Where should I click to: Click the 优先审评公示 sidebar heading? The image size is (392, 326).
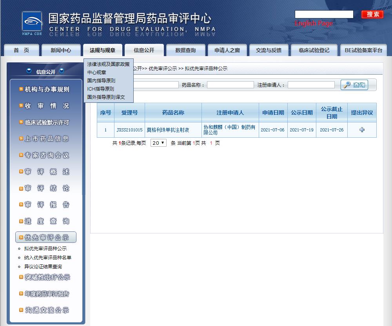pyautogui.click(x=46, y=237)
